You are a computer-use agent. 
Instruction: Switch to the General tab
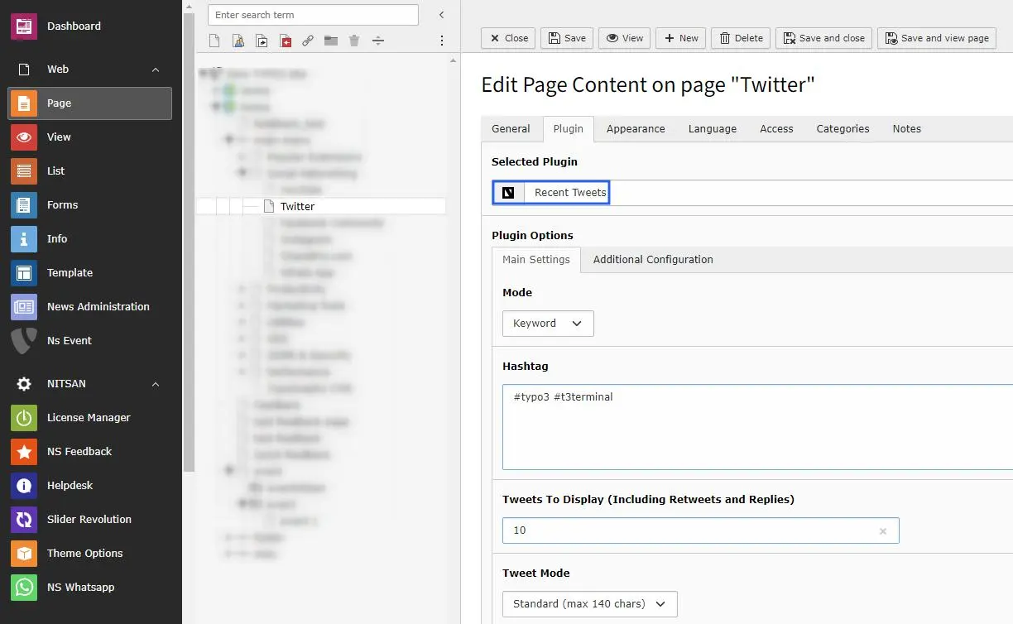(x=511, y=129)
